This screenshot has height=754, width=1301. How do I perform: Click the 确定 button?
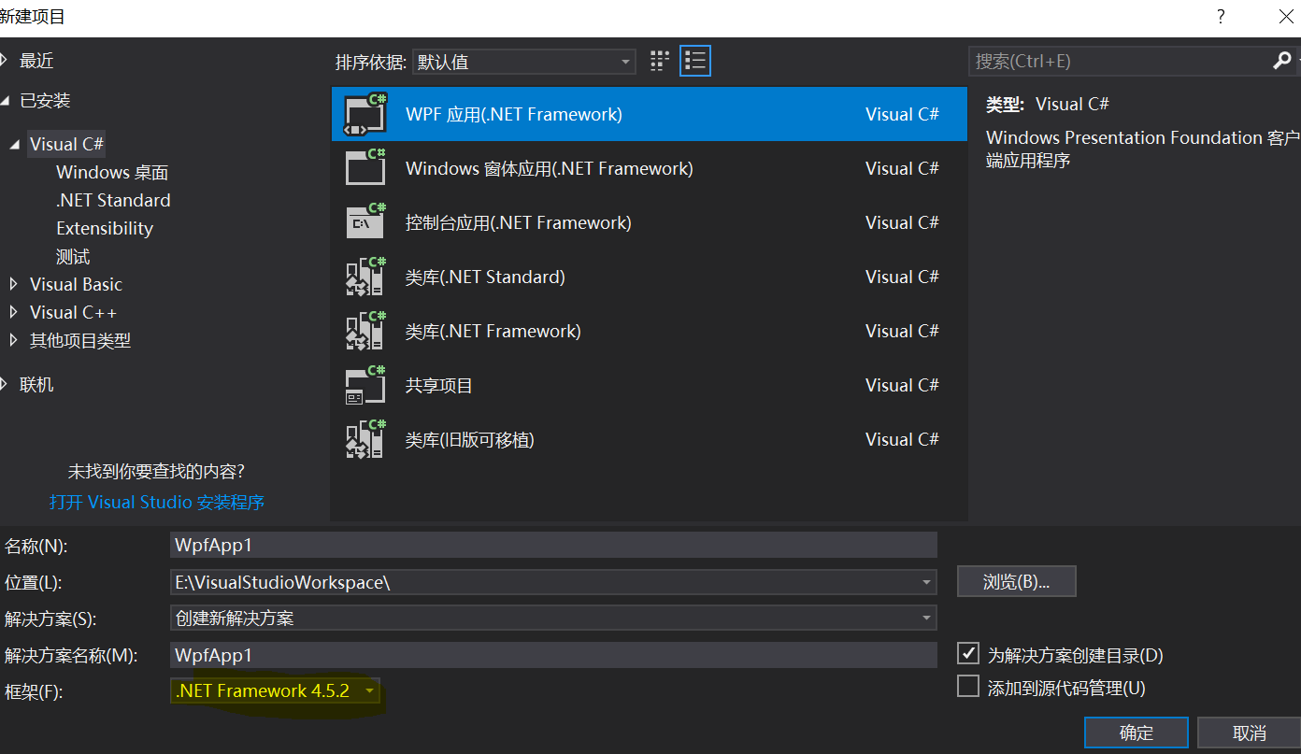point(1137,733)
